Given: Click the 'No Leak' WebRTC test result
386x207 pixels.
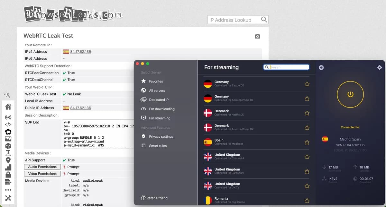Looking at the screenshot, I should pos(74,94).
